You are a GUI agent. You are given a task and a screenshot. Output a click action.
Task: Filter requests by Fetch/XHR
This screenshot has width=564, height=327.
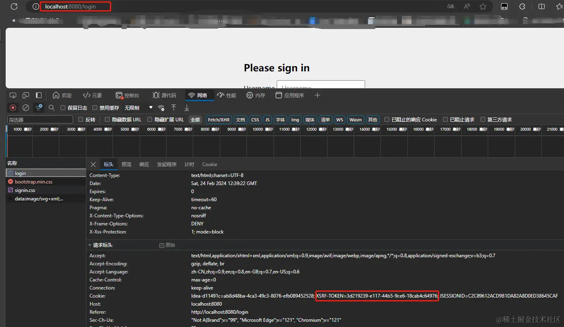click(x=219, y=120)
